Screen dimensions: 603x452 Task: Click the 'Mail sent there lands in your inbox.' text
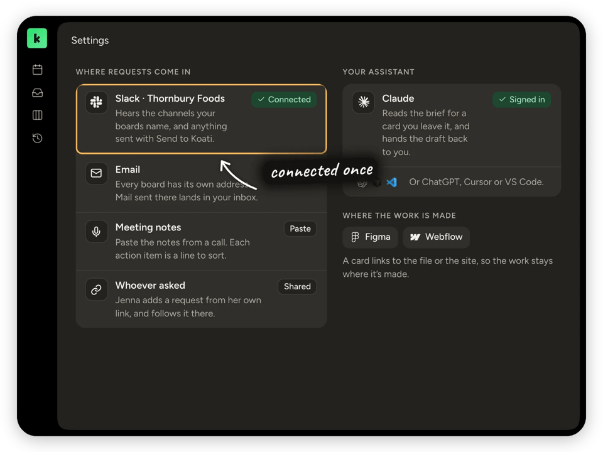pyautogui.click(x=187, y=197)
